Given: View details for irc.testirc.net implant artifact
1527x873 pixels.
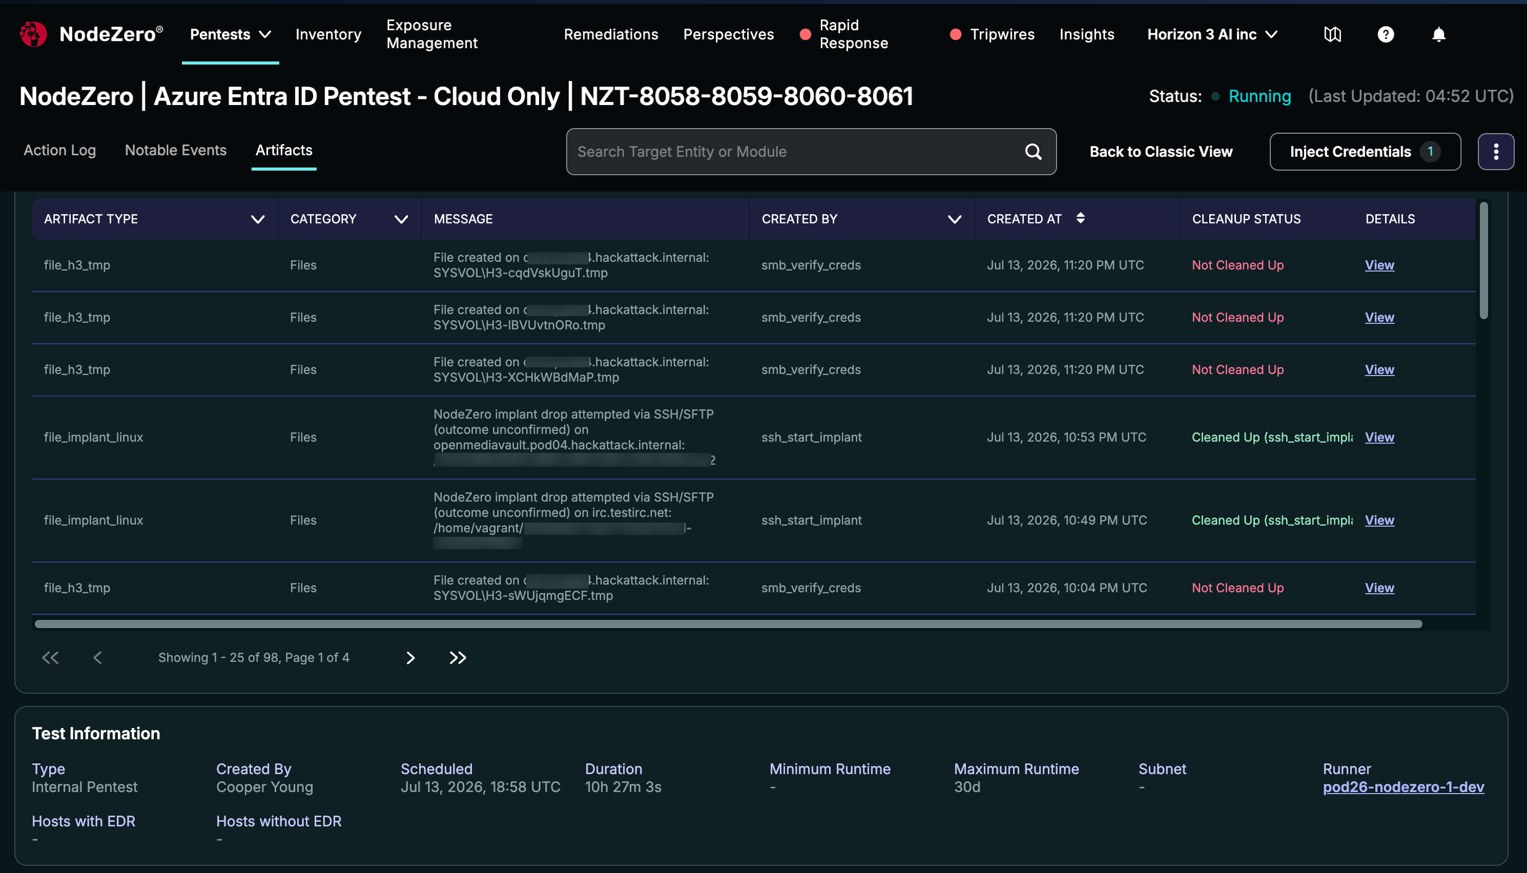Looking at the screenshot, I should tap(1379, 520).
